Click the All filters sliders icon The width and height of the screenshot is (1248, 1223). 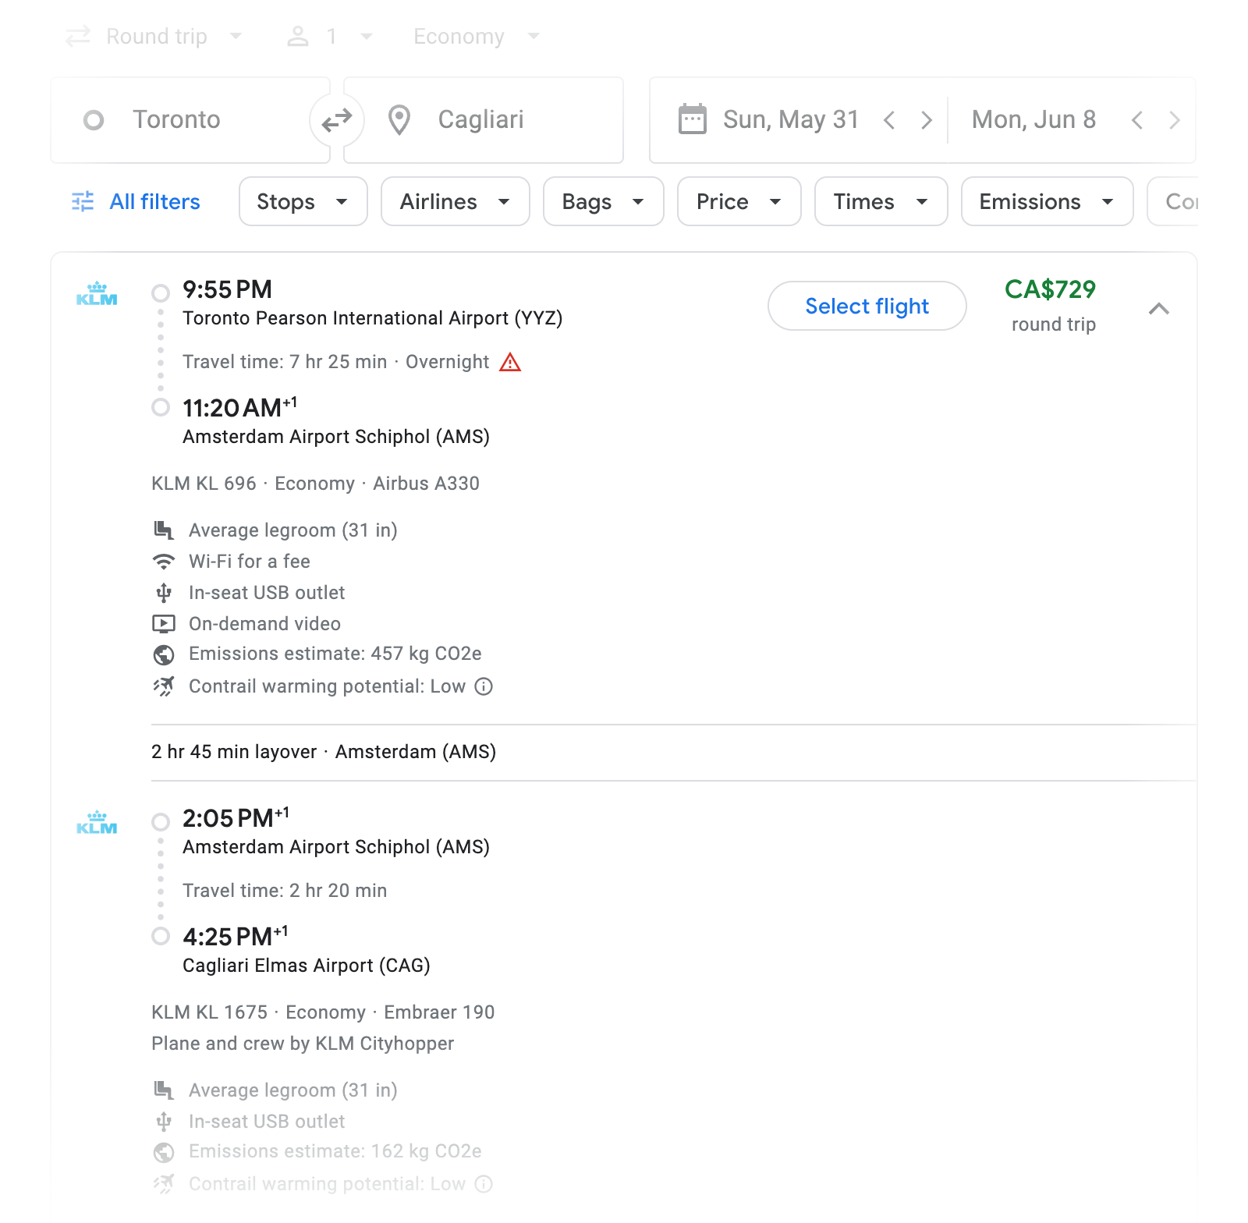tap(83, 202)
